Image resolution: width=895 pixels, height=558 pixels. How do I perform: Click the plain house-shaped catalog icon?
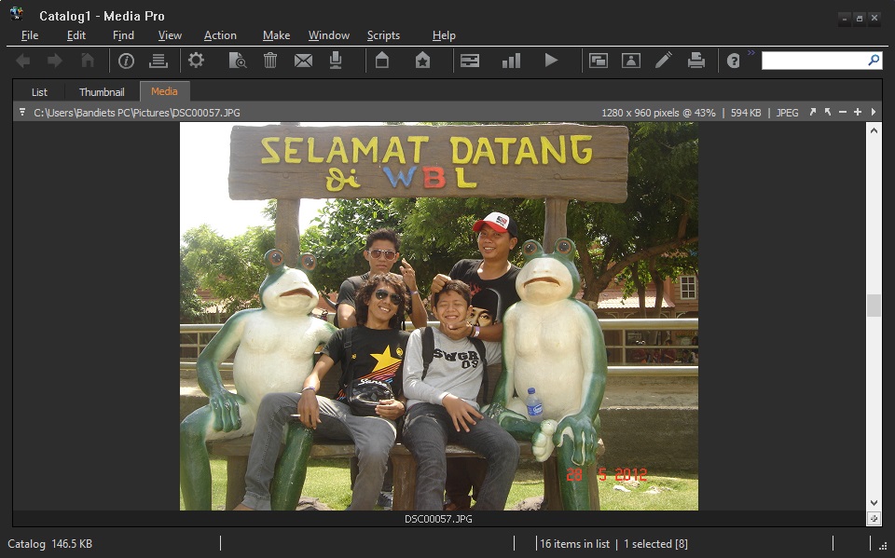[x=382, y=60]
